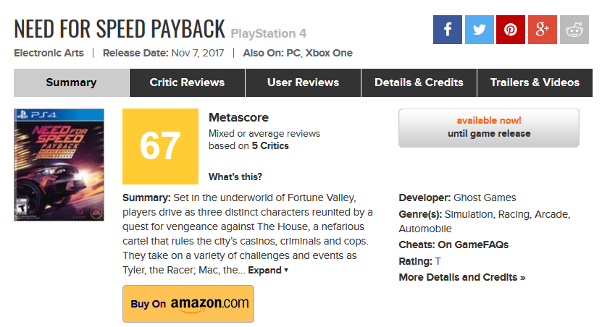Click the available now button

click(x=488, y=127)
